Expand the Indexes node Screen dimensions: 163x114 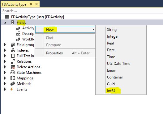(5, 50)
